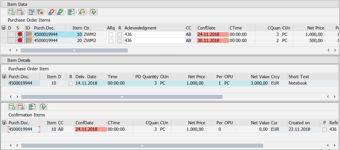
Task: Click the red X stamp reject icon
Action: point(51,12)
